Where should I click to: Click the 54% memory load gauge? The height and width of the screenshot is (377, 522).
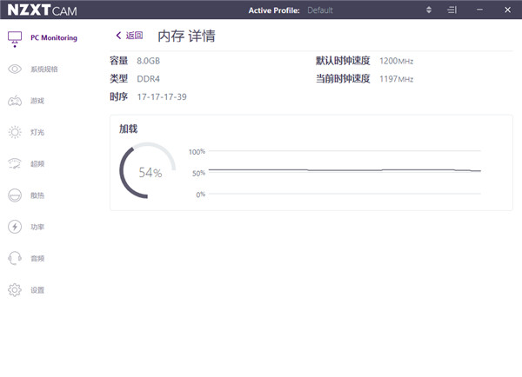[148, 170]
